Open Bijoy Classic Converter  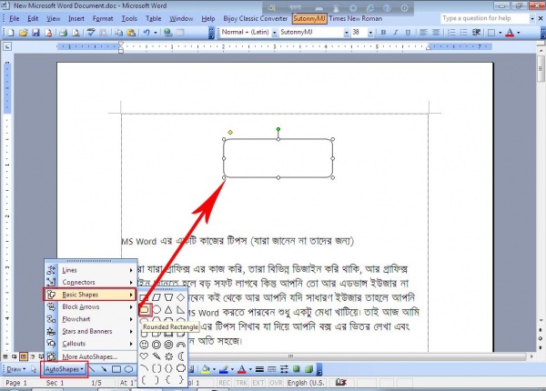pyautogui.click(x=255, y=19)
